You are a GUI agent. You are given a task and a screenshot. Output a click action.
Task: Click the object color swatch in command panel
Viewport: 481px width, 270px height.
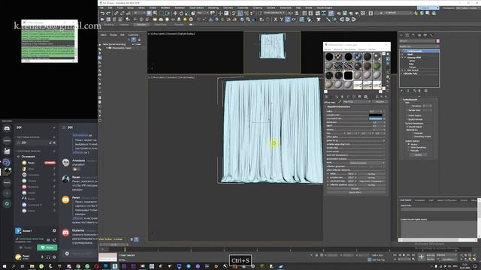[437, 41]
